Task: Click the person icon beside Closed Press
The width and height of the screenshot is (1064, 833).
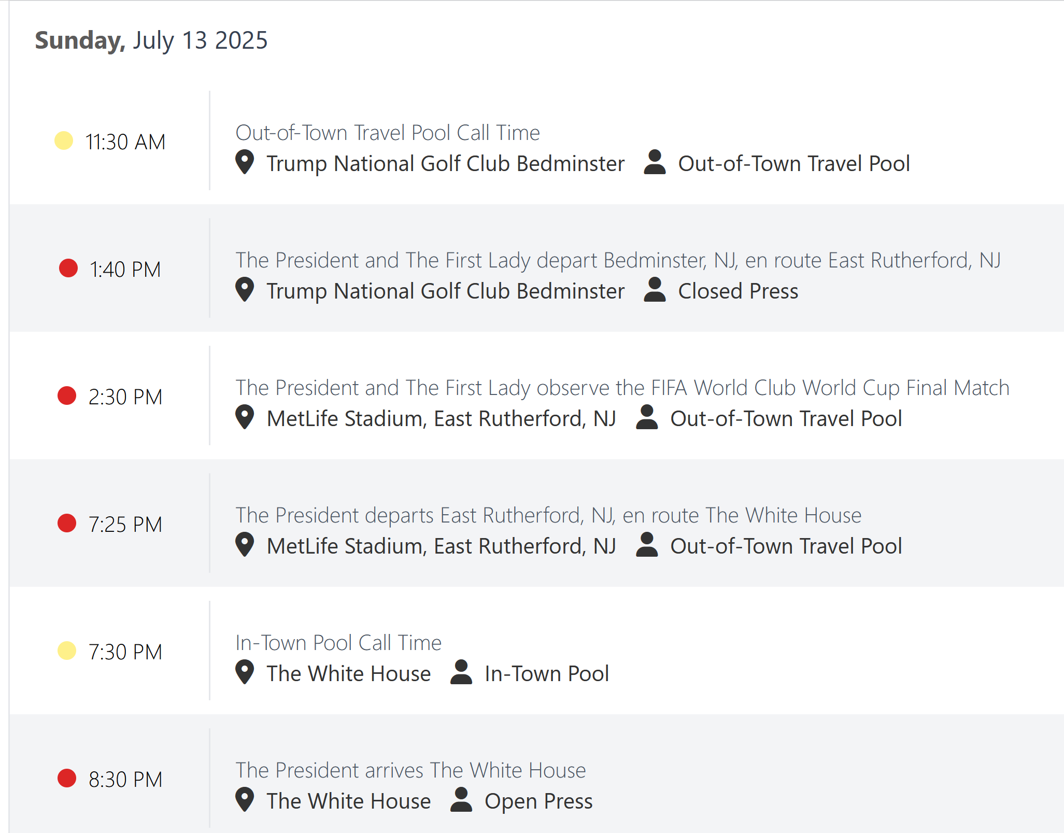Action: pos(655,290)
